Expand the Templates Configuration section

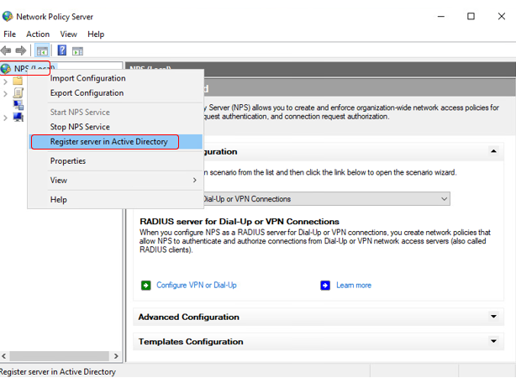point(493,341)
